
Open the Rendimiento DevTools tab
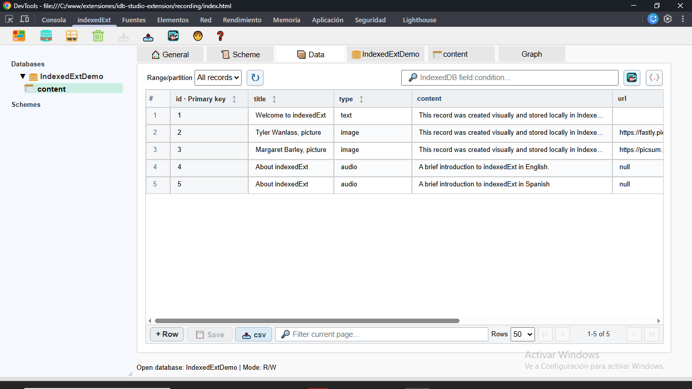coord(242,20)
